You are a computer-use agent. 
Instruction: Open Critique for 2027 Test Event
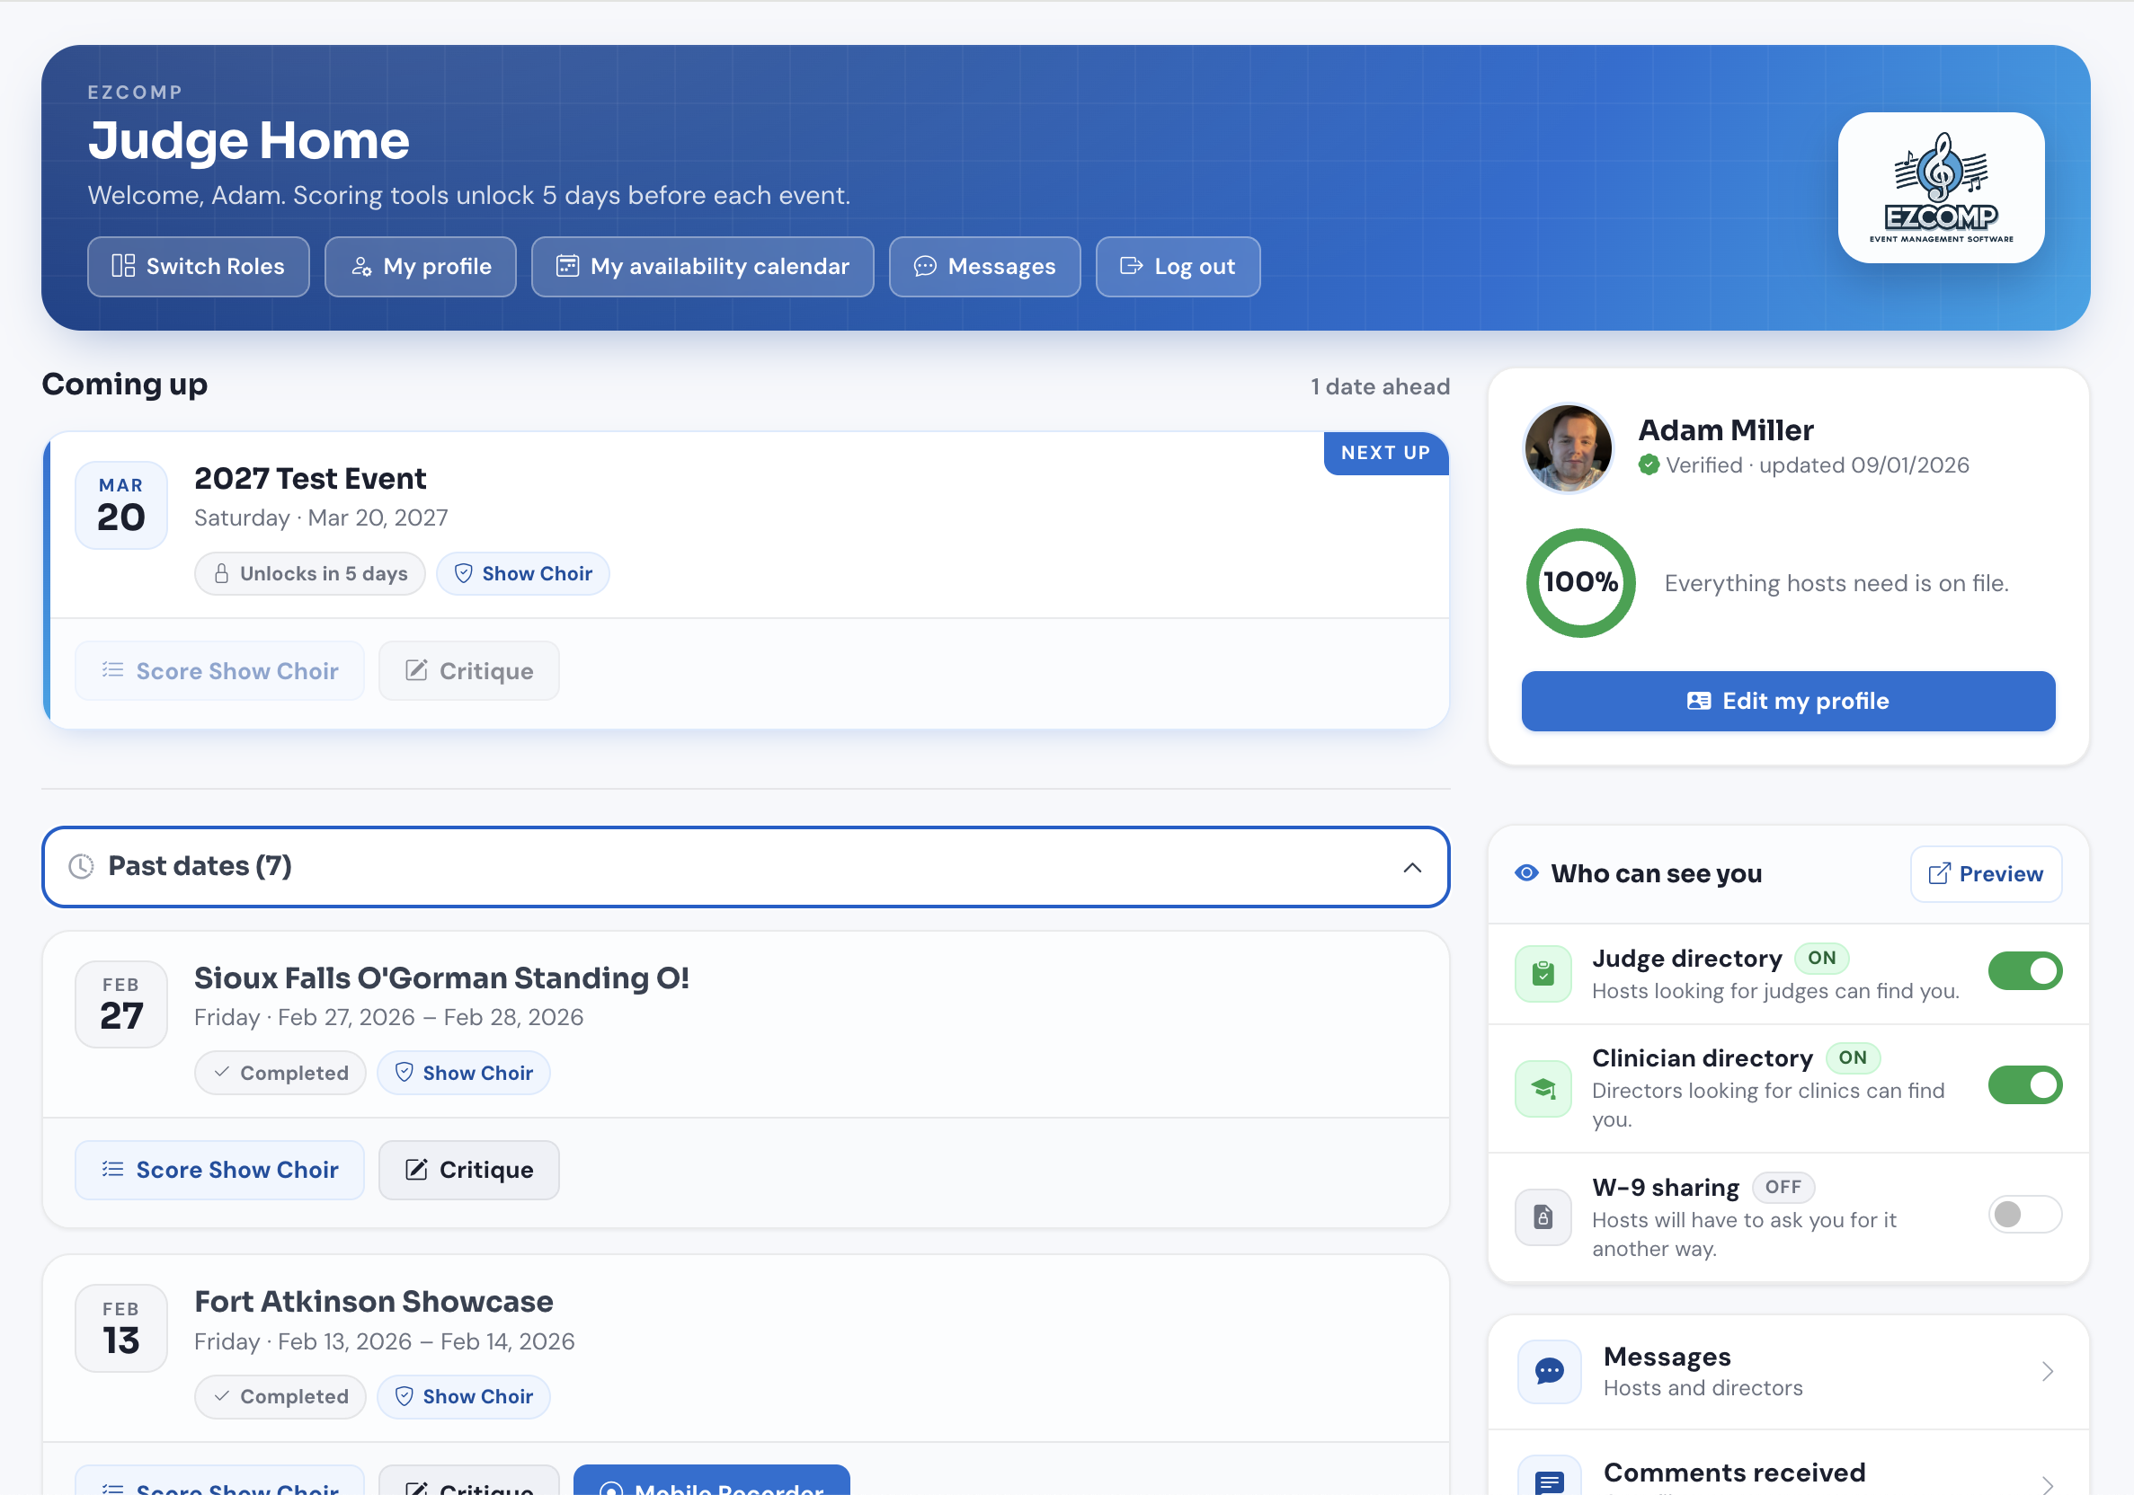(x=468, y=671)
